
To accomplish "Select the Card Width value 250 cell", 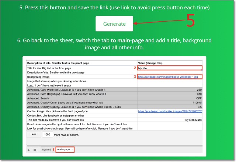I will [x=170, y=89].
